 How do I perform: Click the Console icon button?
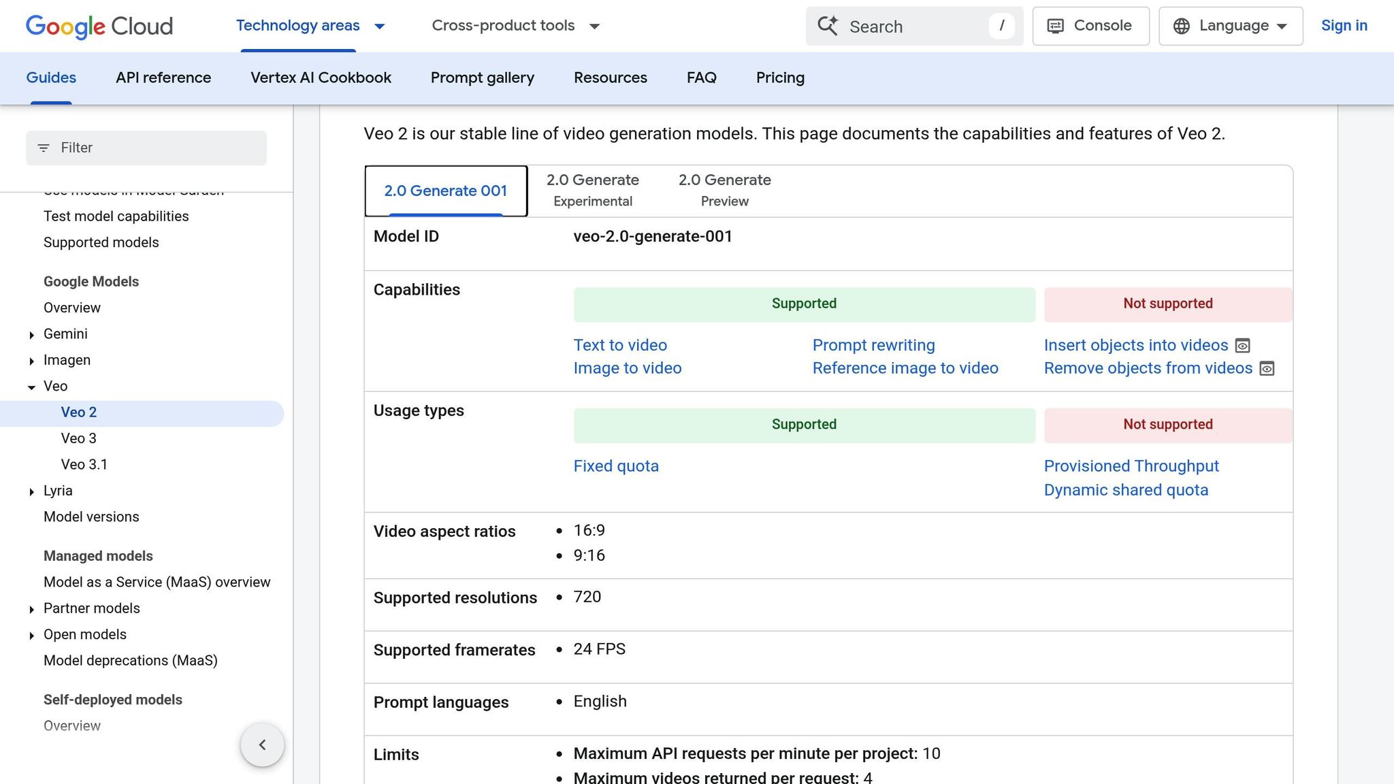[1055, 26]
